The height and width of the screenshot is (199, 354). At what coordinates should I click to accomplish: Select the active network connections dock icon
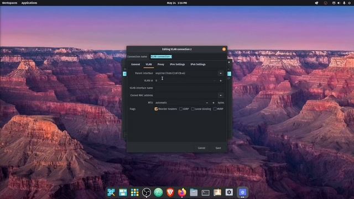click(243, 192)
